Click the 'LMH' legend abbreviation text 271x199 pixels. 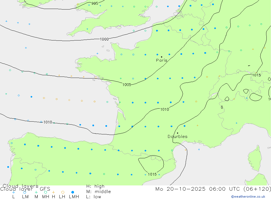coord(74,197)
